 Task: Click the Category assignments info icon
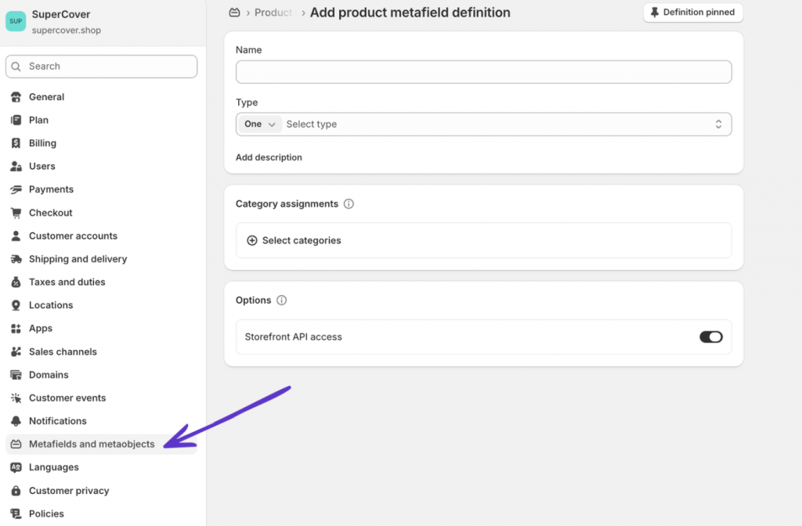[x=349, y=204]
